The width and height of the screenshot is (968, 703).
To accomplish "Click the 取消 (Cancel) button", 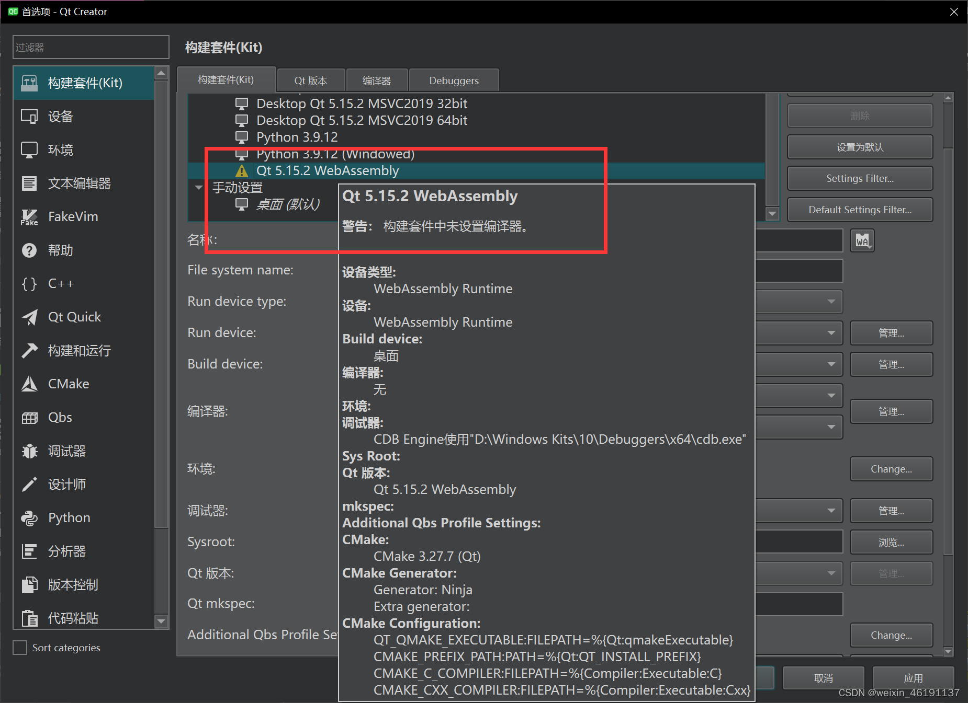I will (823, 678).
